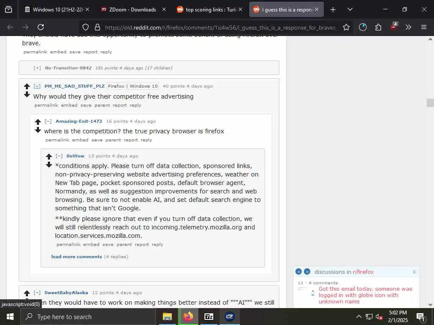Click the page vertical scrollbar thumb

point(430,102)
